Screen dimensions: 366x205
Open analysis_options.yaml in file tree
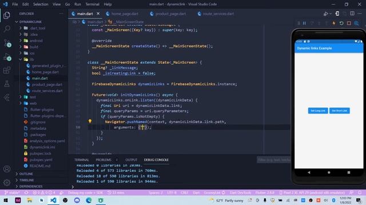47,141
